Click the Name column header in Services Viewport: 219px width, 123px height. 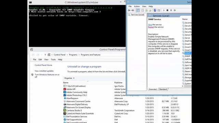tap(185, 19)
